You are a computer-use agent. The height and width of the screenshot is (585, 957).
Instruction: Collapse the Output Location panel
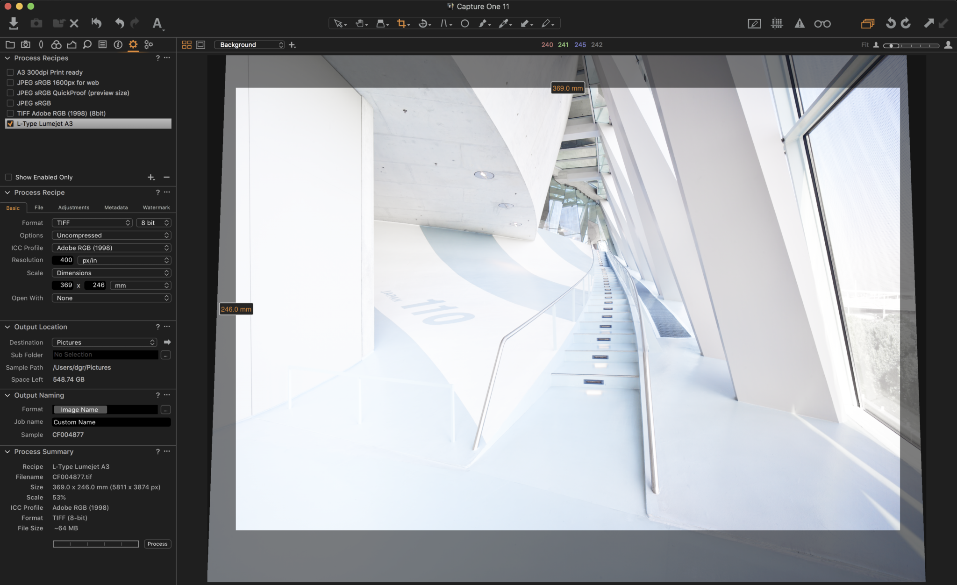click(7, 327)
